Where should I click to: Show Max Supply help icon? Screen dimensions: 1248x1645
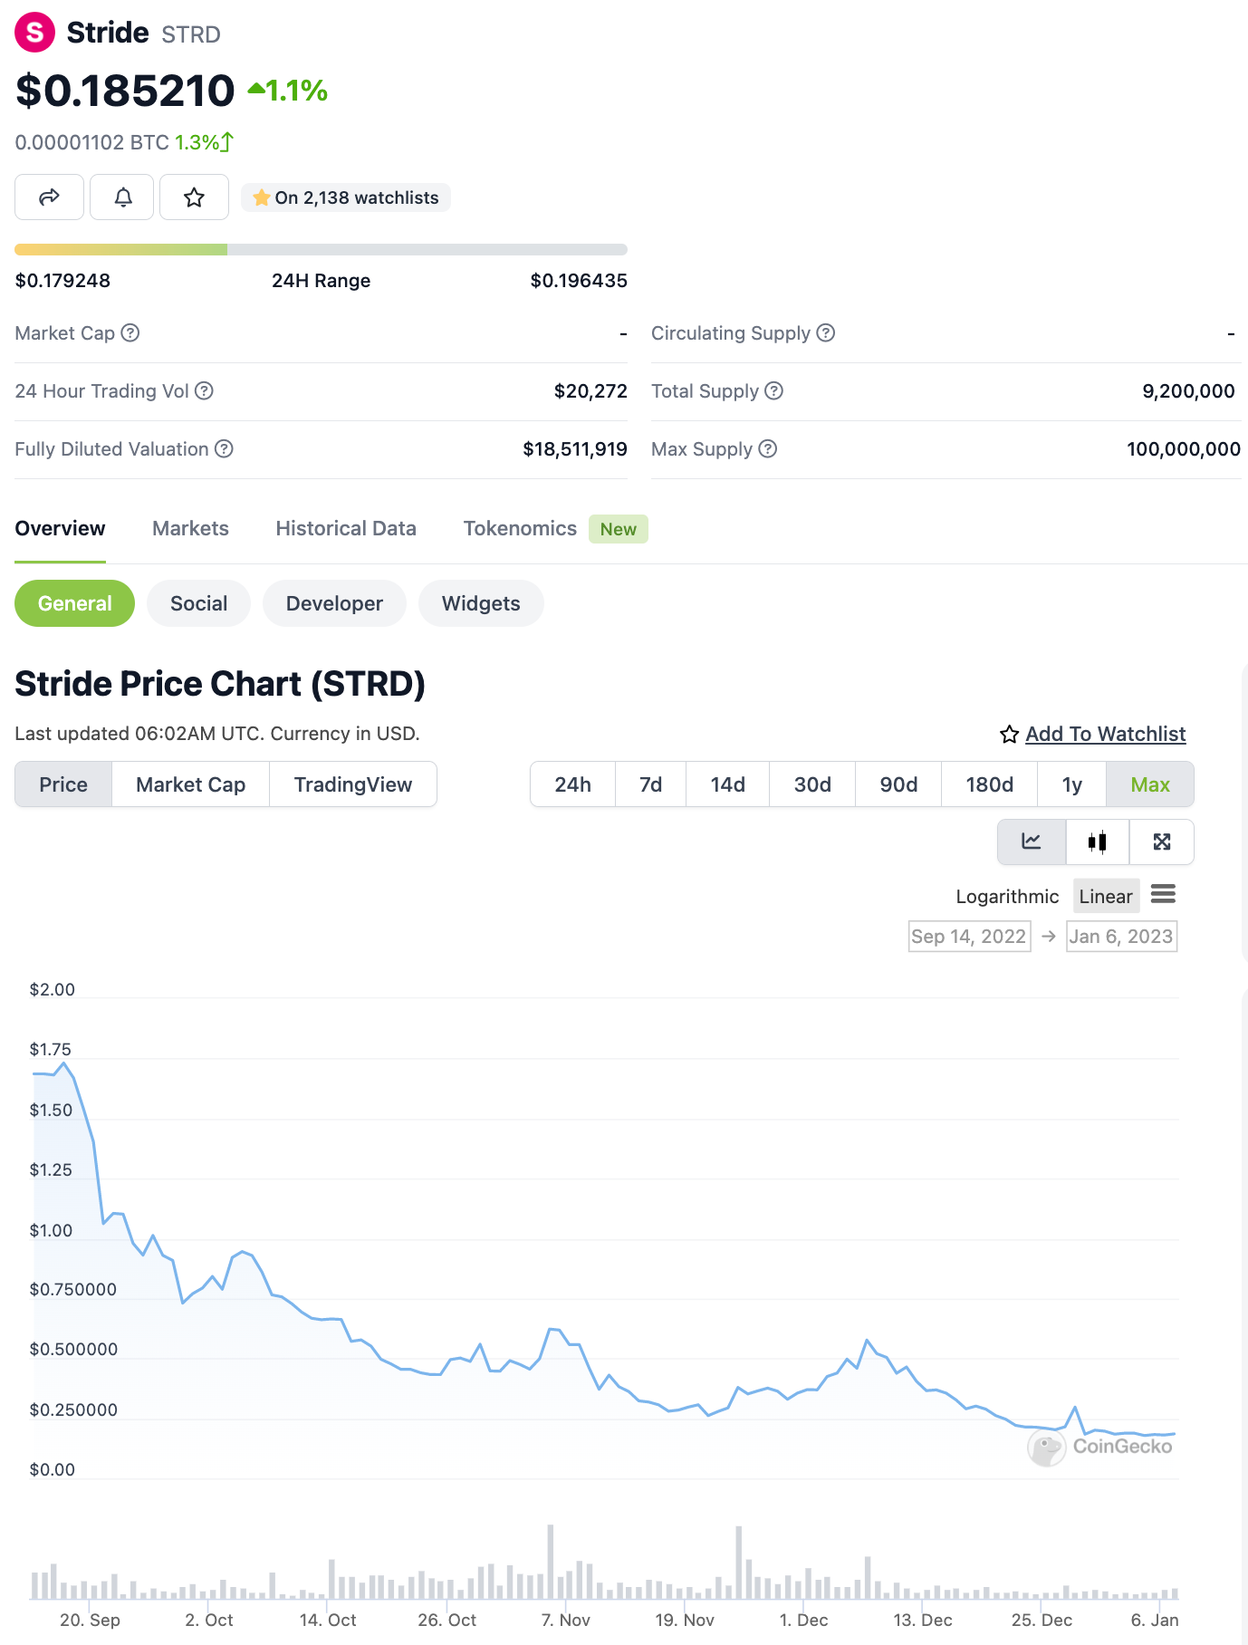pyautogui.click(x=768, y=448)
